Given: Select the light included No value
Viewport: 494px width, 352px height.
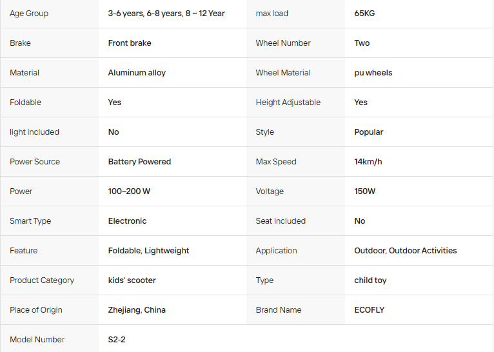Looking at the screenshot, I should tap(114, 132).
